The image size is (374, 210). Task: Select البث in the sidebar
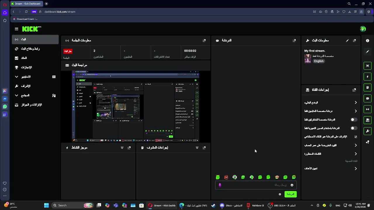(x=35, y=39)
